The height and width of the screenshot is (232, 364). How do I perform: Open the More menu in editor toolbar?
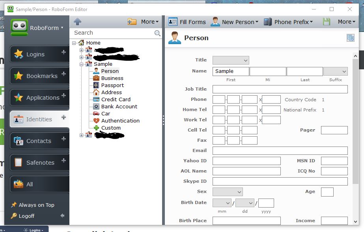tap(347, 22)
